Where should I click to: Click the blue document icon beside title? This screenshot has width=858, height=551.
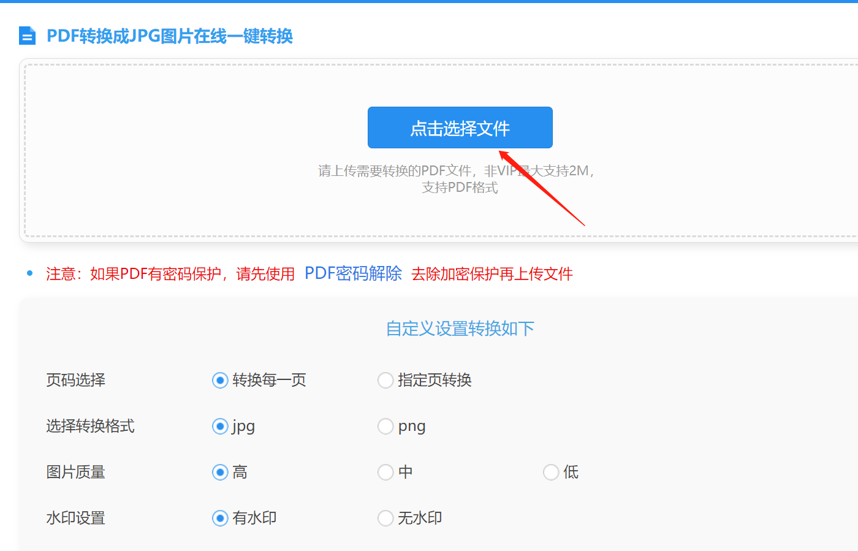[27, 36]
